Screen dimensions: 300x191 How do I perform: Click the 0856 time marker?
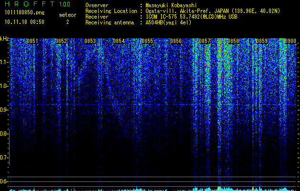[176, 41]
